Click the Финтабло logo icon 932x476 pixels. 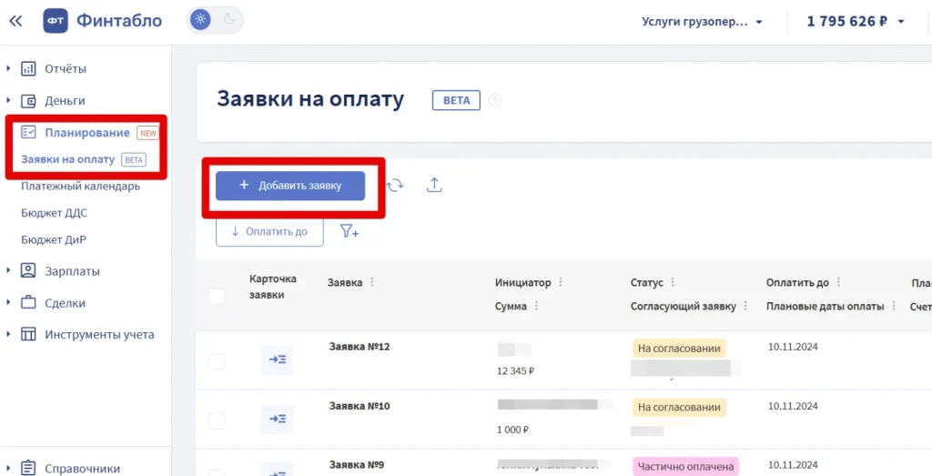[x=56, y=21]
